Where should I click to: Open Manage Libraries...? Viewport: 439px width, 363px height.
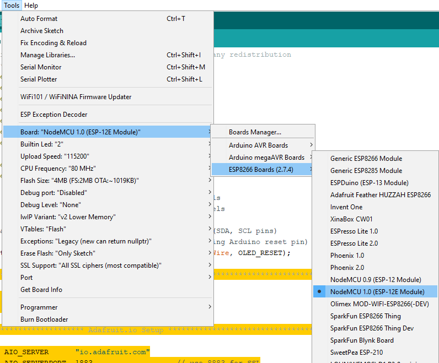coord(108,55)
